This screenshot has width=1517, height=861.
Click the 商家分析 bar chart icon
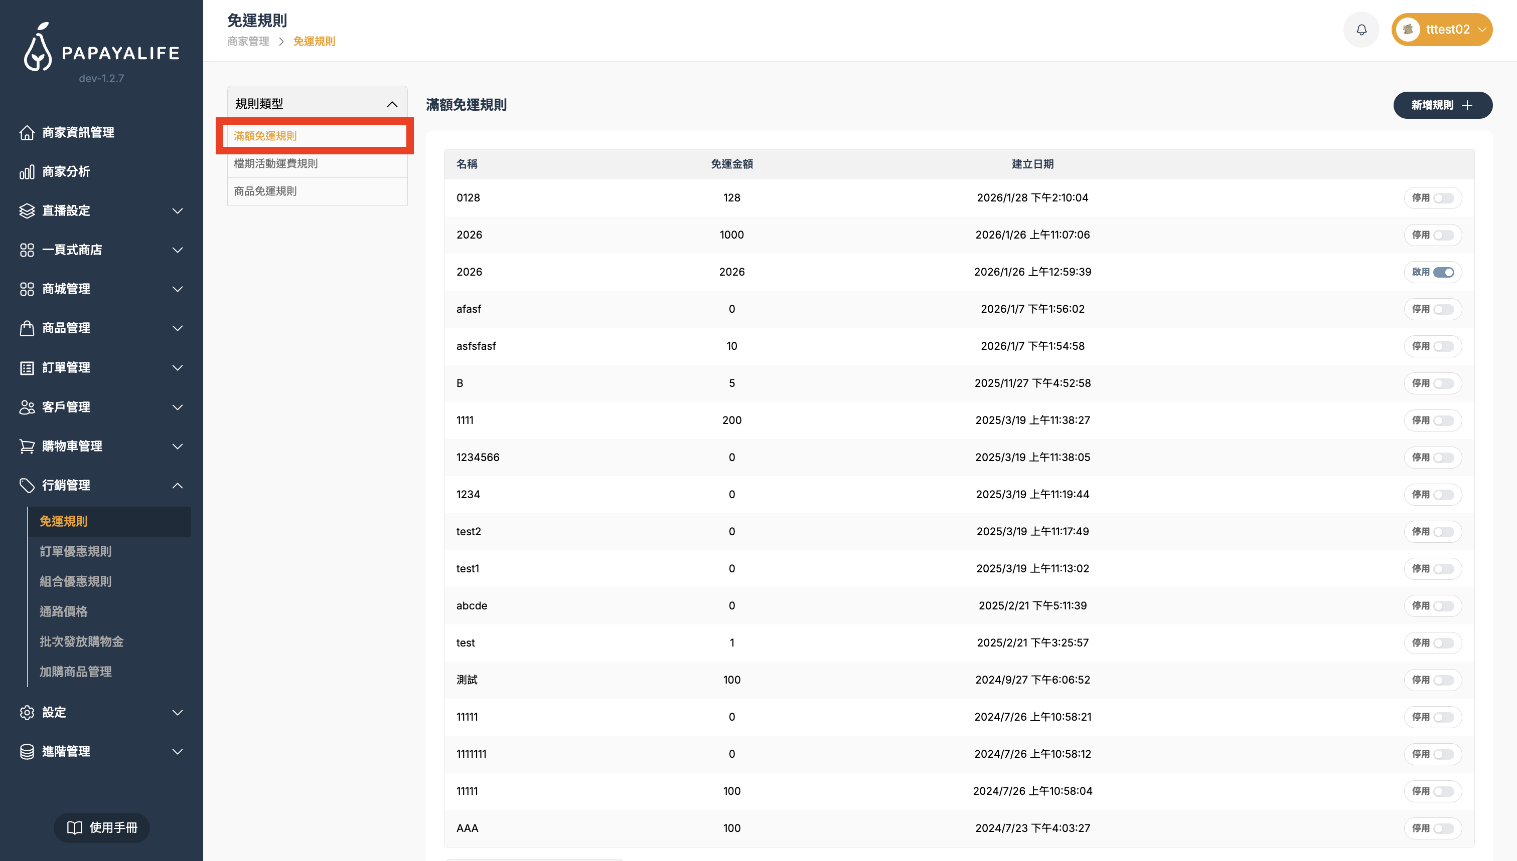coord(27,172)
